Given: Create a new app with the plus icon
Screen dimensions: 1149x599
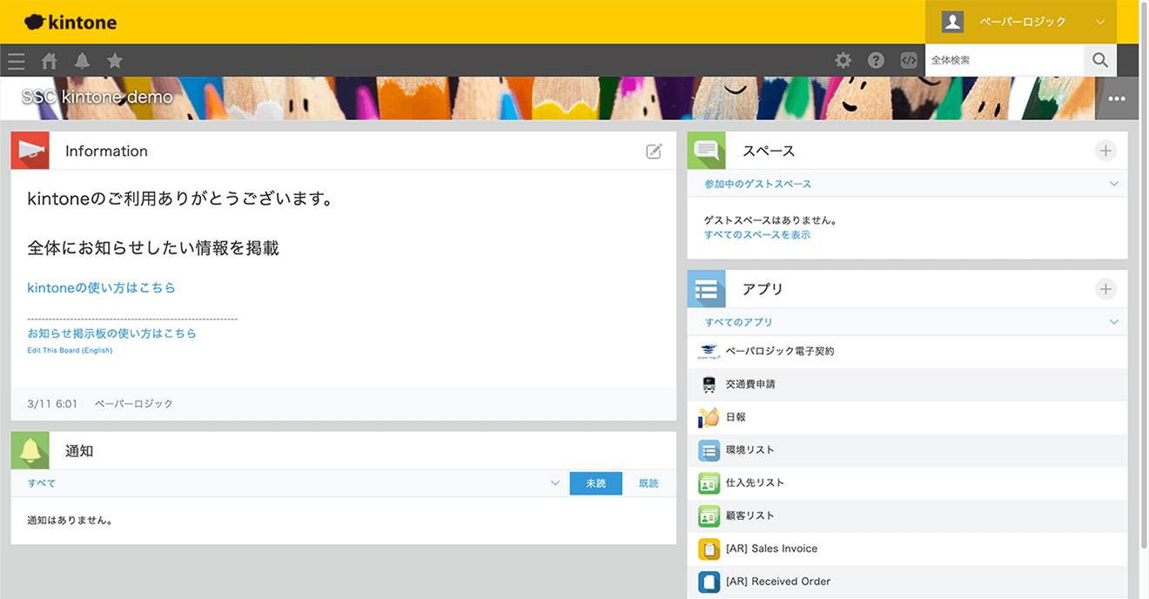Looking at the screenshot, I should (x=1105, y=288).
